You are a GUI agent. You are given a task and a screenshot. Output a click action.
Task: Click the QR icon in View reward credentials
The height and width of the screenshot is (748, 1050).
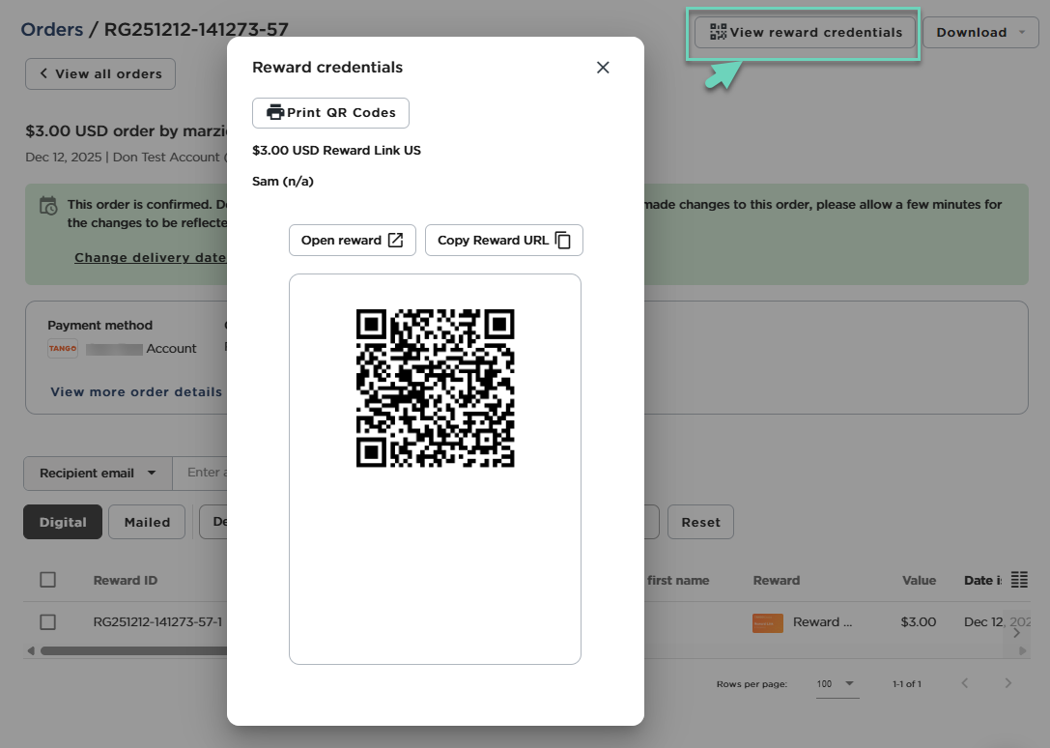point(718,32)
